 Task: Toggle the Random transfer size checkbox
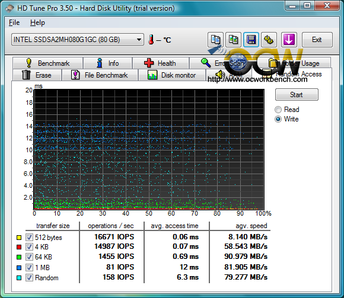(29, 278)
